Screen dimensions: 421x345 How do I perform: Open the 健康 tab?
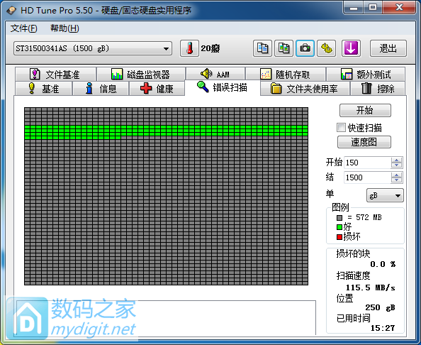157,89
